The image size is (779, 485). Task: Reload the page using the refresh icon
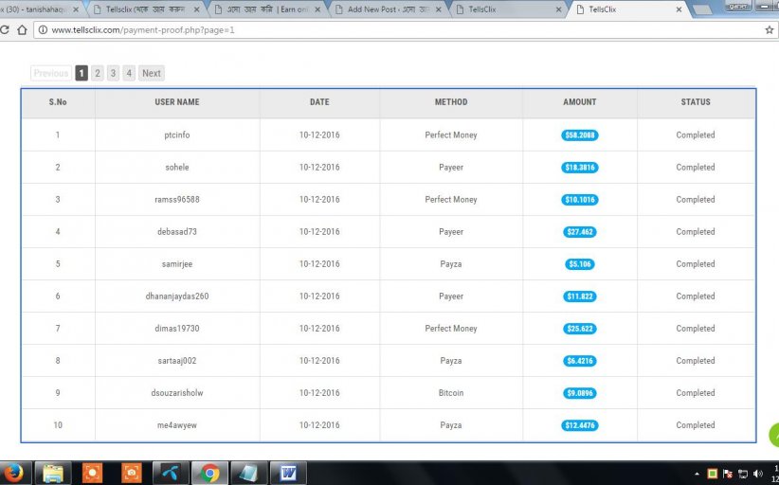5,30
